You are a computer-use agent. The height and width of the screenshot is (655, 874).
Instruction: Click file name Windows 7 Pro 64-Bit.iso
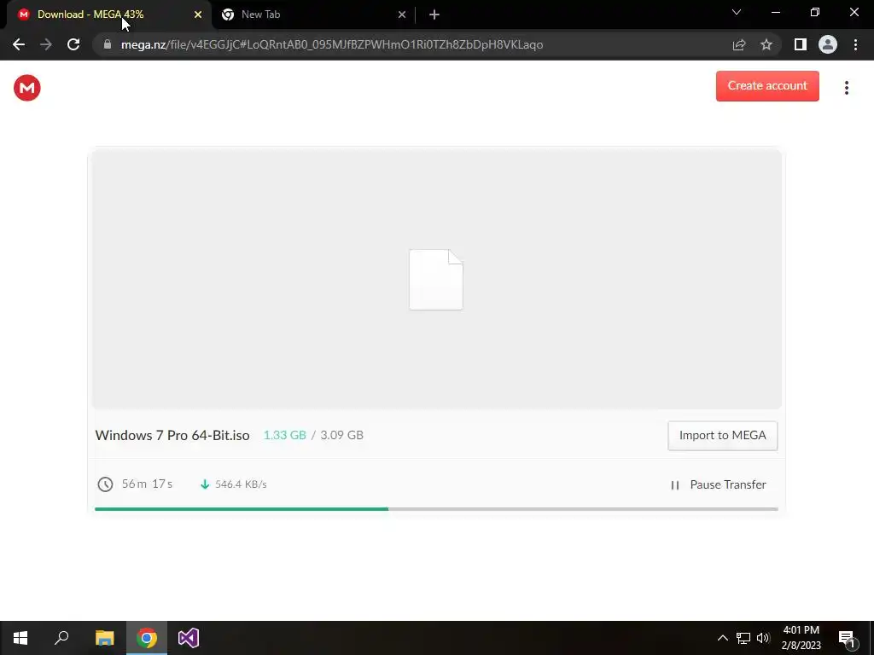tap(172, 435)
